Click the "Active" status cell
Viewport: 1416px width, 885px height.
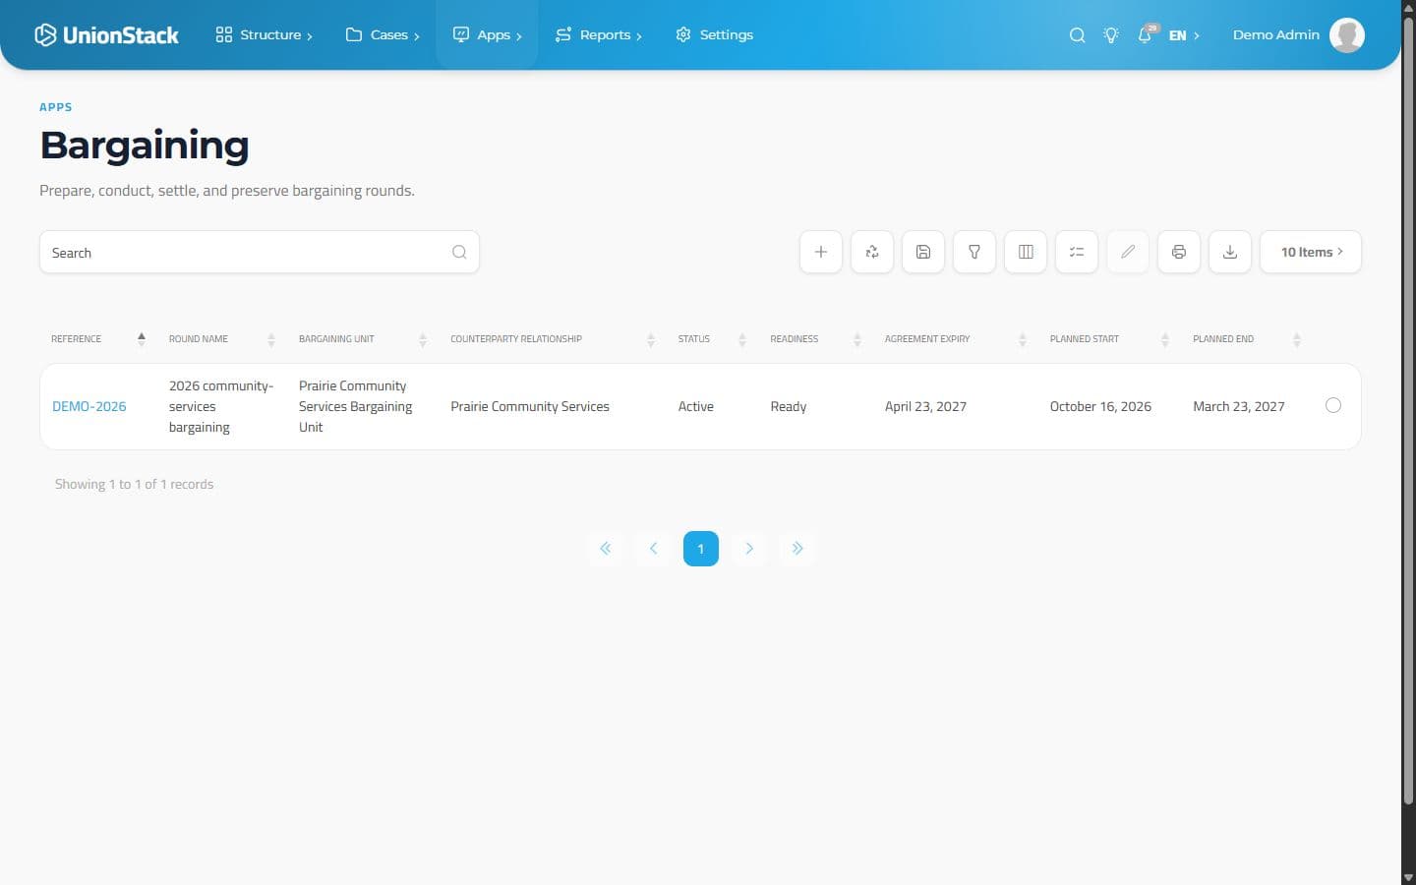point(696,406)
